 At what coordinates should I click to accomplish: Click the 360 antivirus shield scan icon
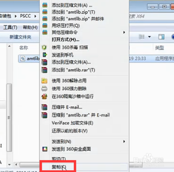pos(44,47)
